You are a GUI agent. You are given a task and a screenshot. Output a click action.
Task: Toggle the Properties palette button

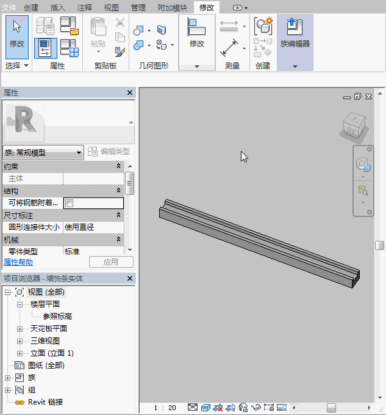45,48
